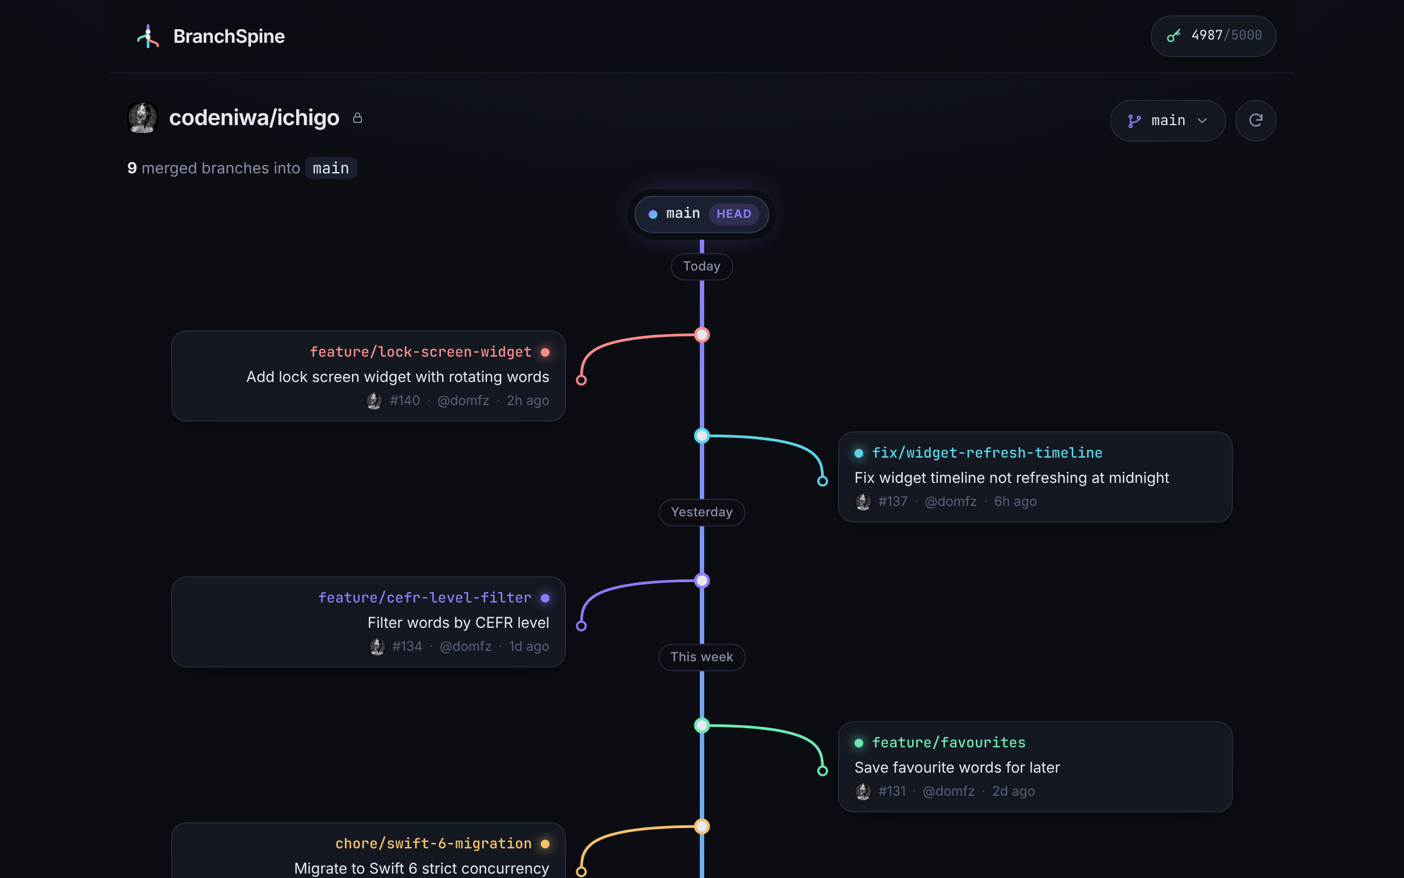Click the red dot beside lock-screen-widget

click(545, 352)
